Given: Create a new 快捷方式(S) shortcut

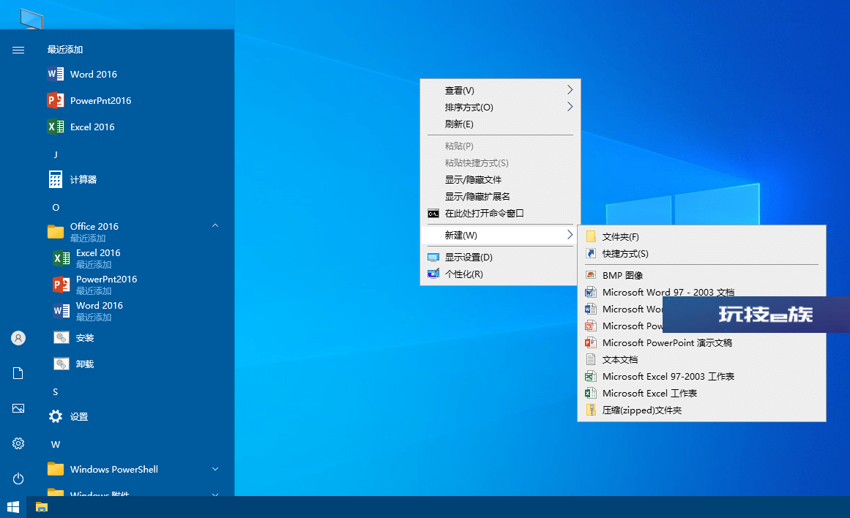Looking at the screenshot, I should click(701, 254).
